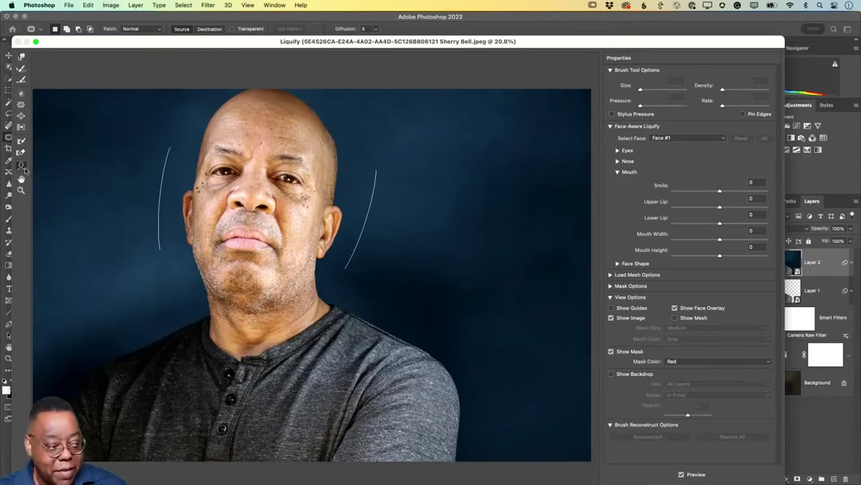This screenshot has height=485, width=861.
Task: Select Photoshop's Move tool
Action: [x=9, y=56]
